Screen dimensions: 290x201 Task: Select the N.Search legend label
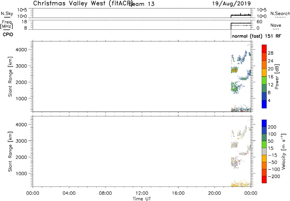[x=280, y=13]
